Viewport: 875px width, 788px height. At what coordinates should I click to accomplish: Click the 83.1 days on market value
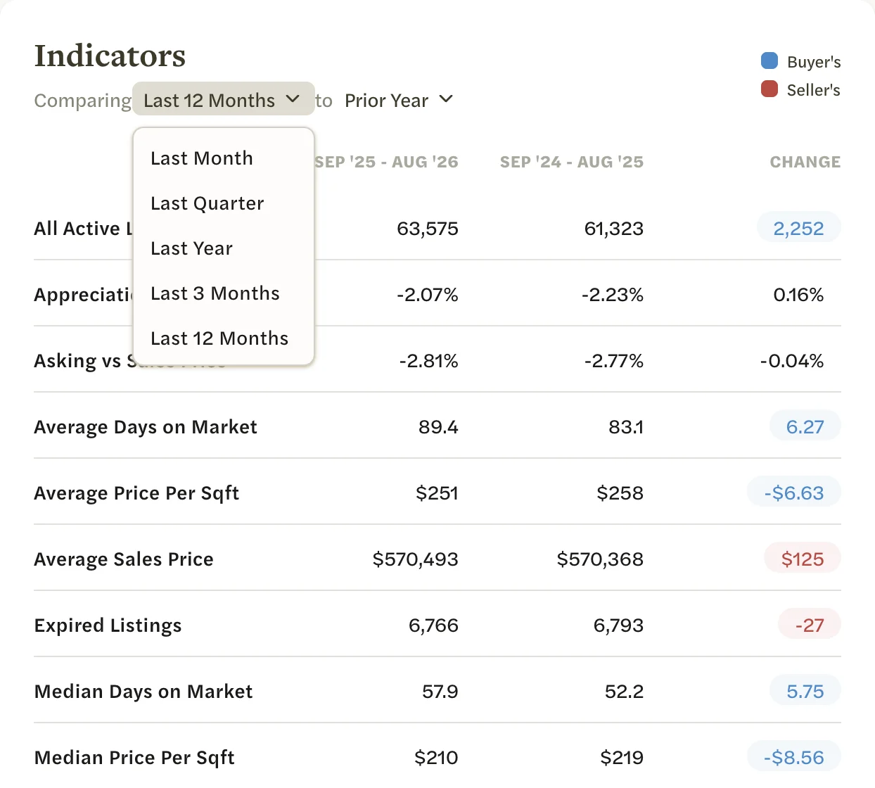coord(626,427)
